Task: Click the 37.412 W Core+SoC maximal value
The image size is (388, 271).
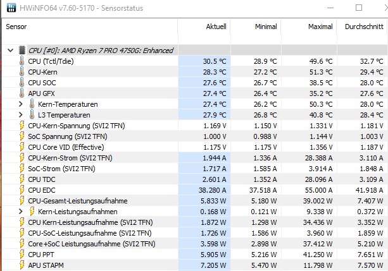Action: (318, 244)
